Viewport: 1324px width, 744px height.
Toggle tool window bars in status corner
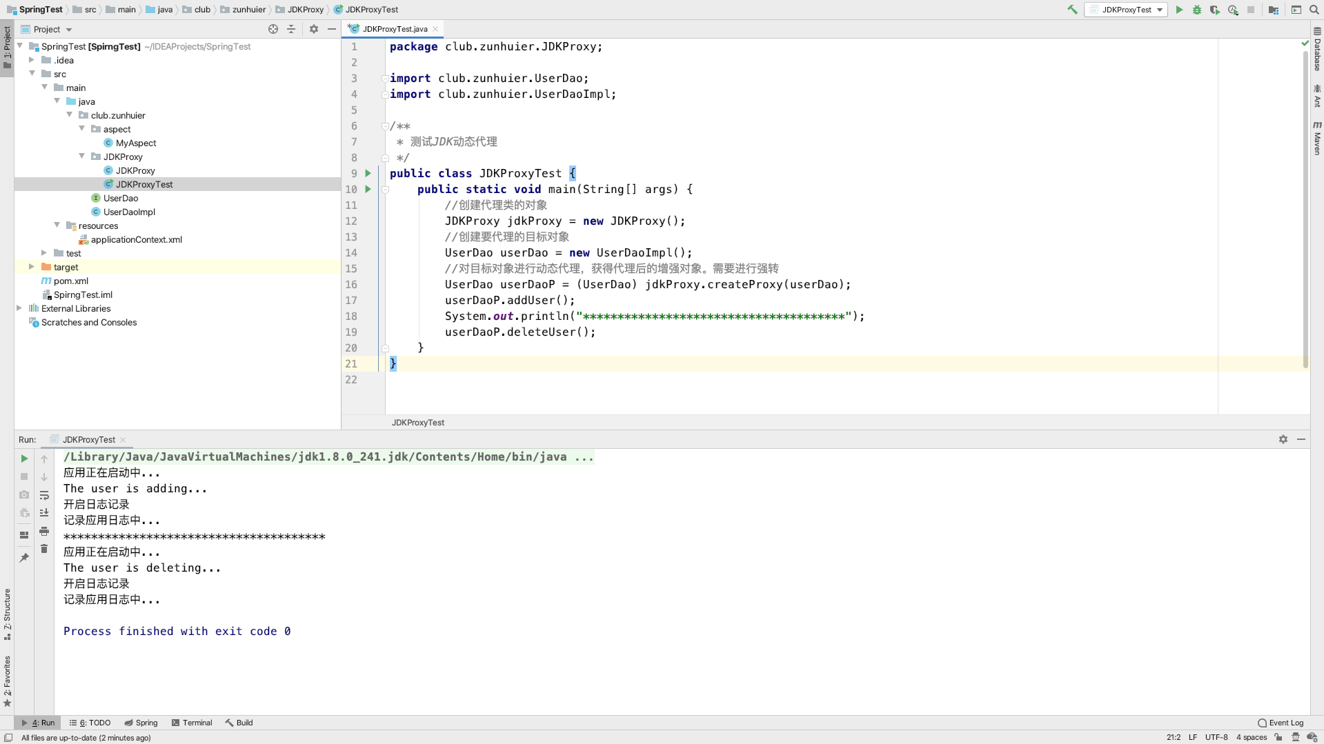(8, 737)
